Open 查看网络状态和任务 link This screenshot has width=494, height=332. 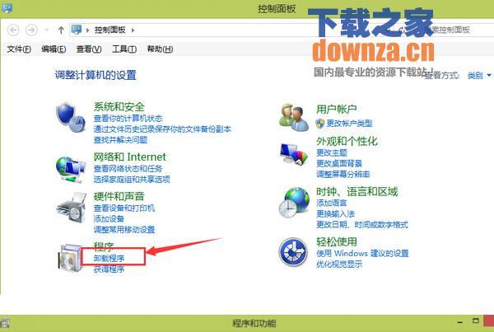128,169
